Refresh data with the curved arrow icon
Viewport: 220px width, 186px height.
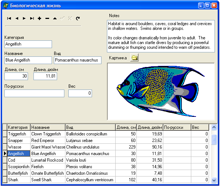[x=78, y=19]
